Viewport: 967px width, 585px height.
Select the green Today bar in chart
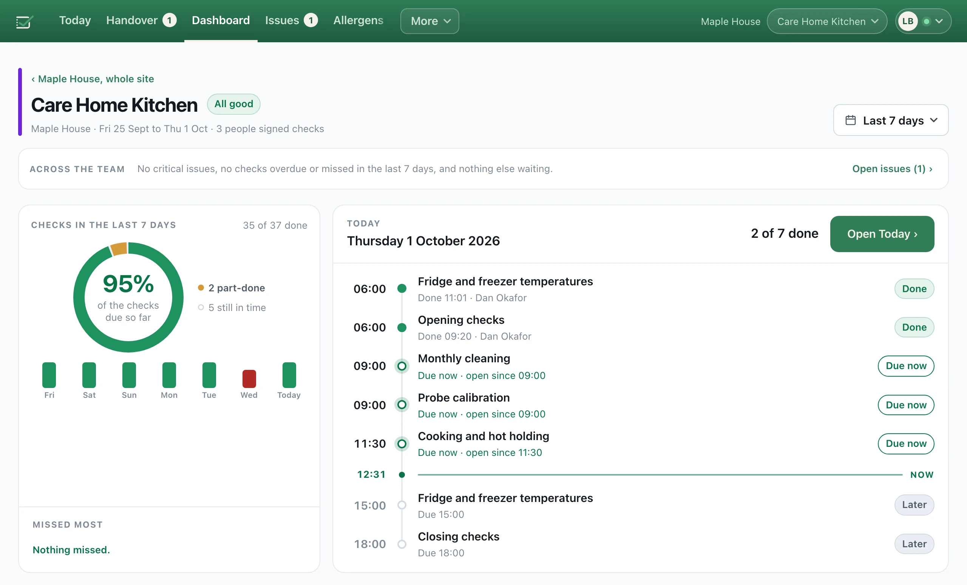(x=289, y=375)
